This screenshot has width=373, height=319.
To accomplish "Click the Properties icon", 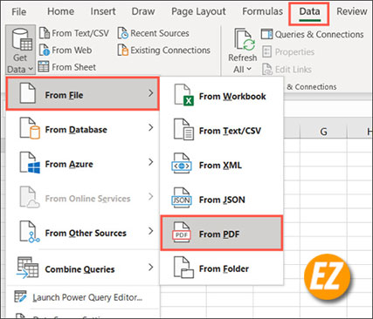I will tap(266, 51).
